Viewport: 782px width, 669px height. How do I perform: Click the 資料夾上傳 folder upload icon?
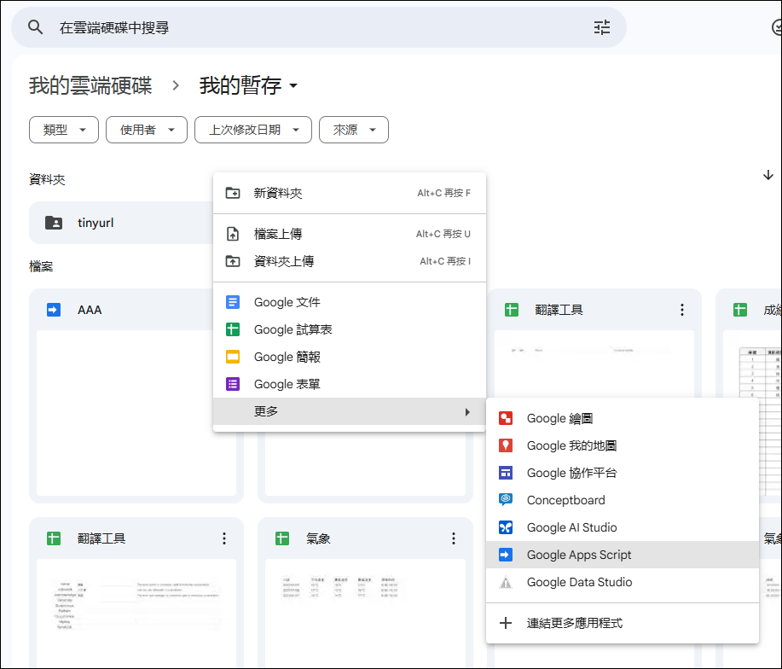[x=233, y=261]
